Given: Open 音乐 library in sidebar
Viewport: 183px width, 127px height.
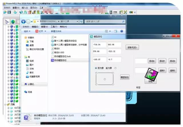Looking at the screenshot, I should [30, 72].
